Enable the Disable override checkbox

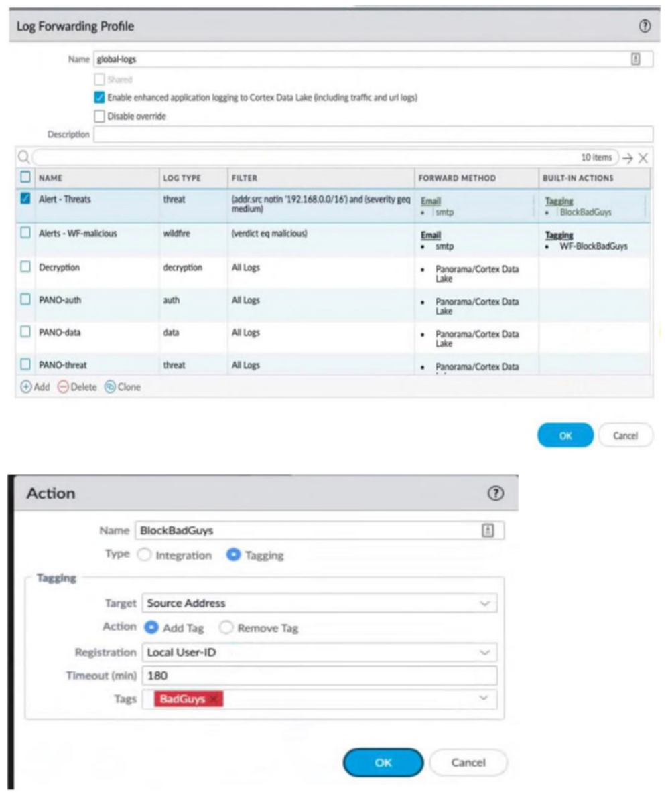pyautogui.click(x=99, y=116)
